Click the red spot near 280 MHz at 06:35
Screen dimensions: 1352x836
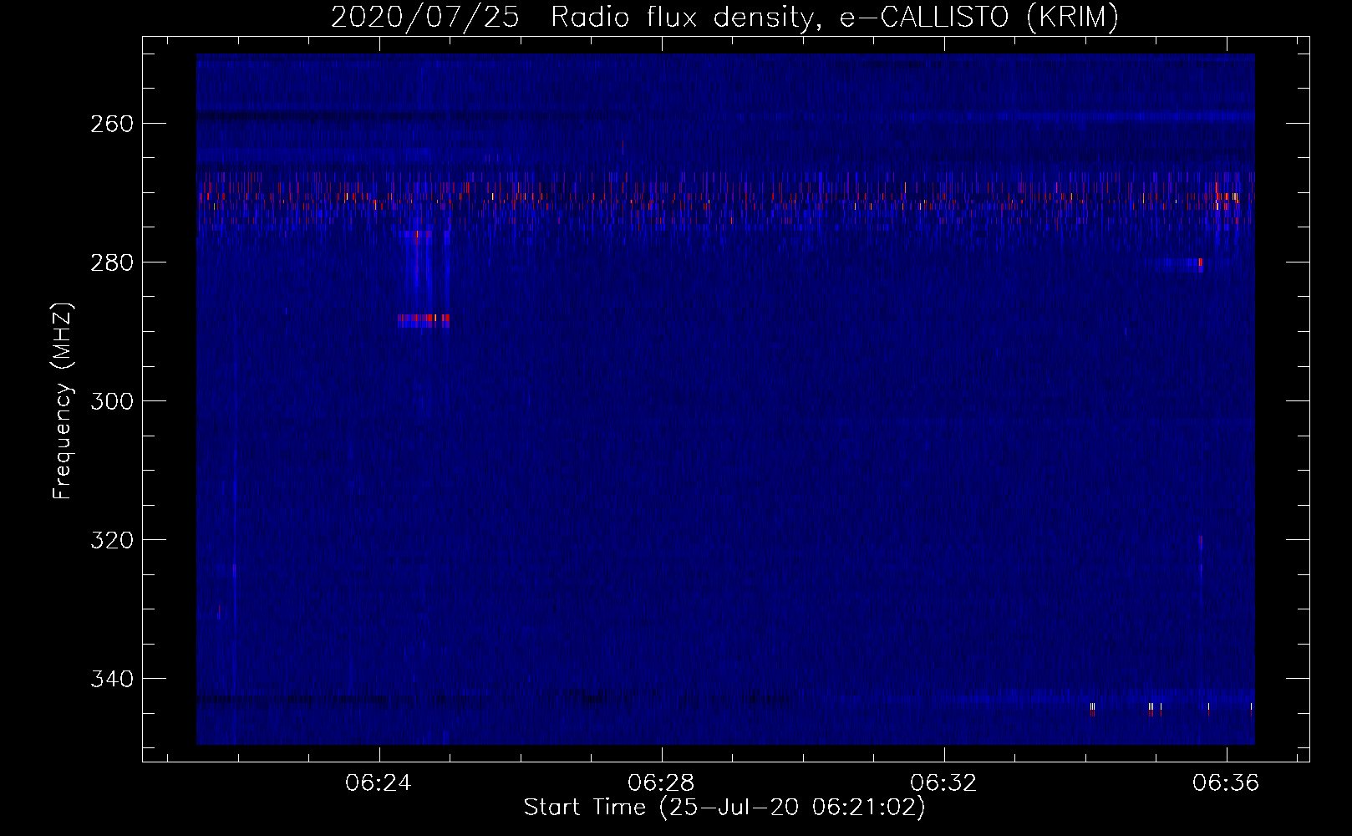(x=1201, y=263)
